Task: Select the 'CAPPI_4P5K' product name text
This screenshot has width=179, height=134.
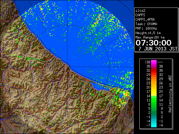Action: tap(145, 20)
